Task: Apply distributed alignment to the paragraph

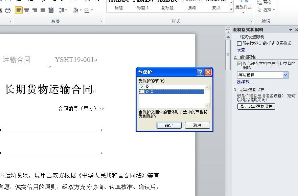Action: 51,10
